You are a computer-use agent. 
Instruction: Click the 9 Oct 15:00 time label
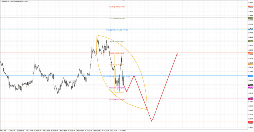12,131
